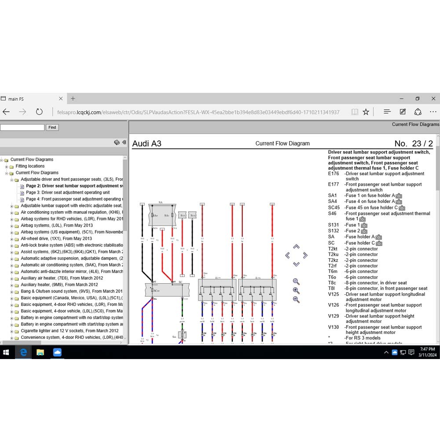This screenshot has height=440, width=440.
Task: Refresh the page in the browser
Action: pos(39,112)
